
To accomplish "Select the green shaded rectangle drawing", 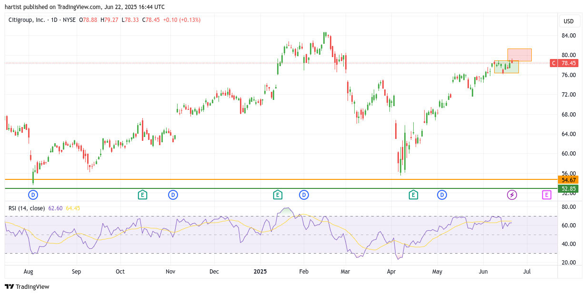I will click(506, 67).
